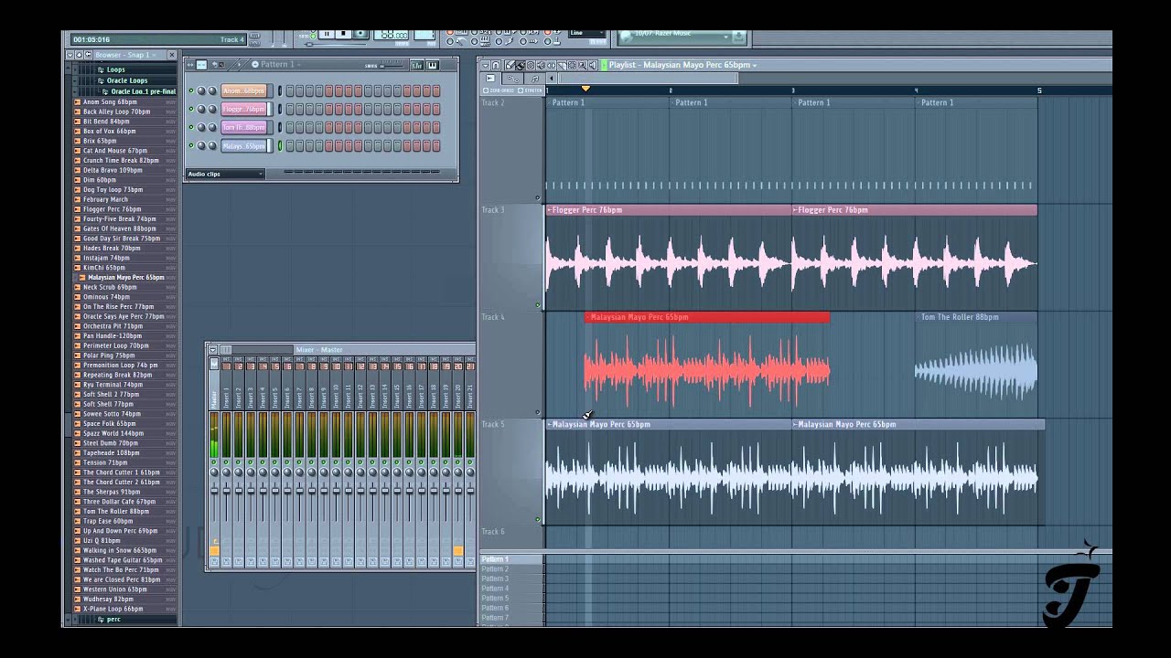Select the playback speaker tool in Playlist
This screenshot has width=1171, height=658.
(x=593, y=65)
